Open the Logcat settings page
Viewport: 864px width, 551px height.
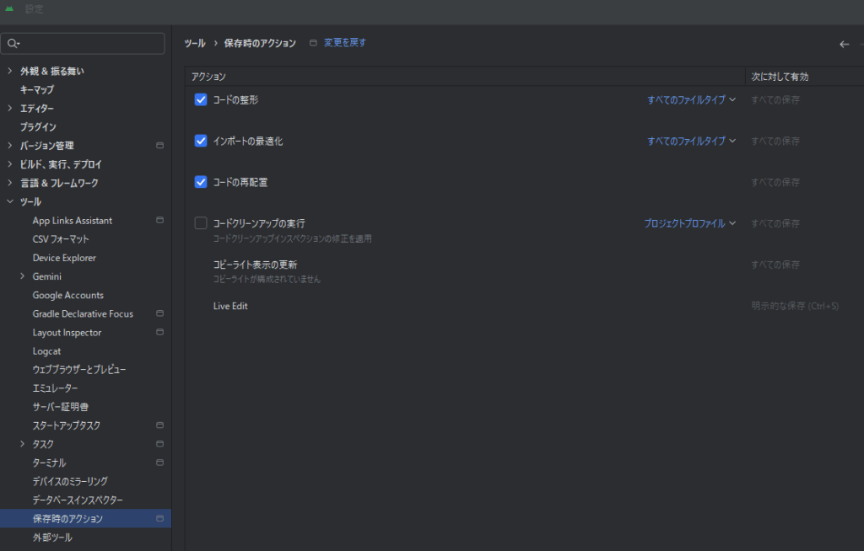click(46, 351)
